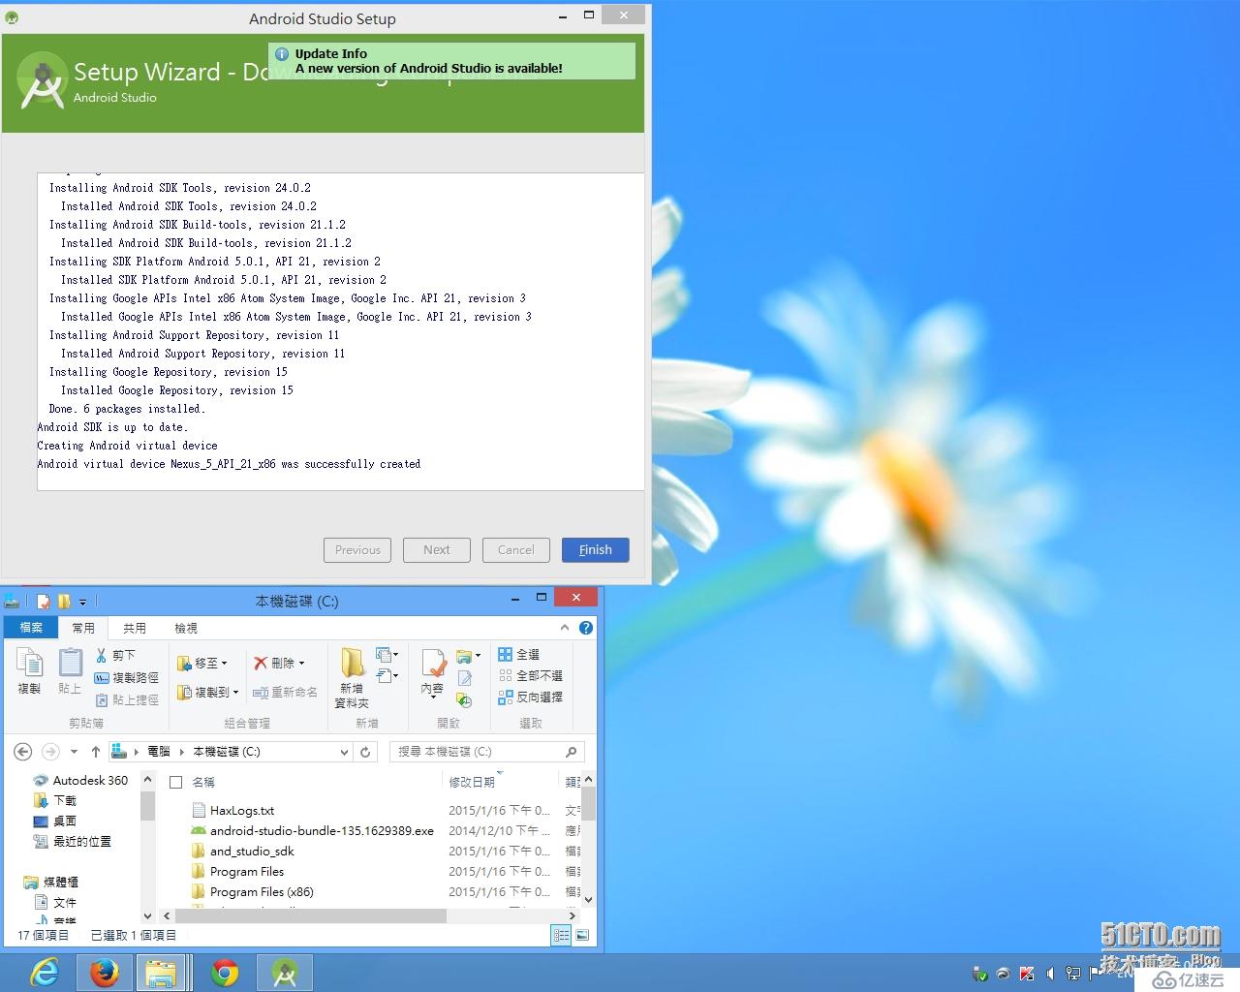1240x992 pixels.
Task: Click the 修改日期 column header
Action: [x=472, y=782]
